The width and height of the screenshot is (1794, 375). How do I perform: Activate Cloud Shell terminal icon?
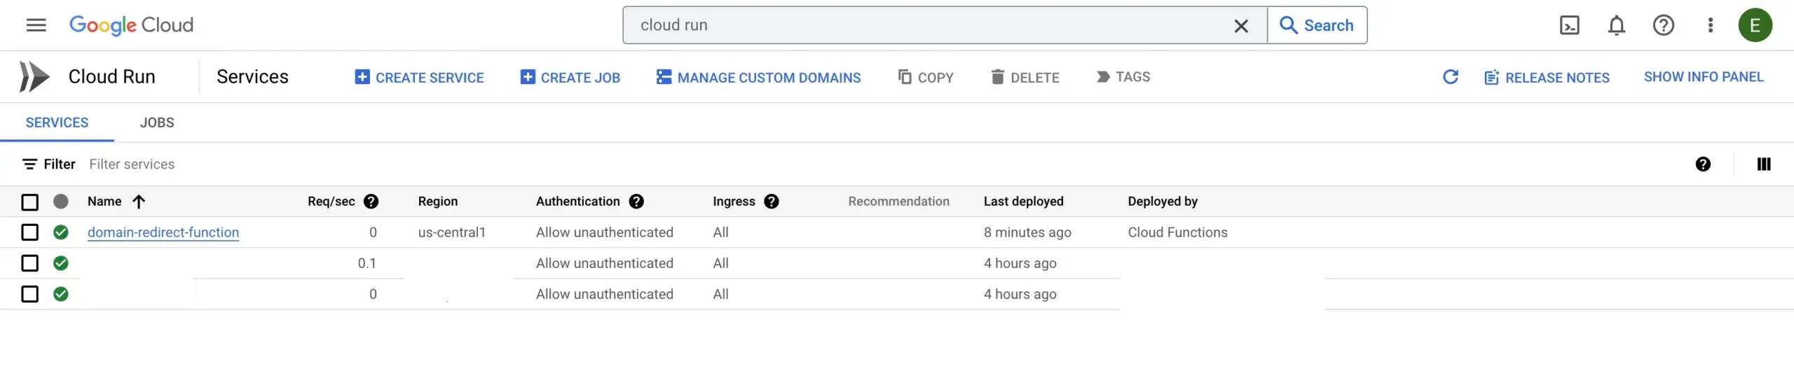point(1569,26)
